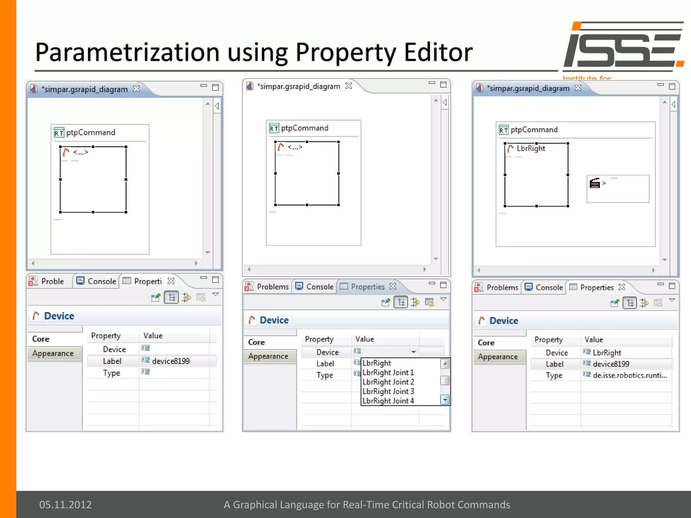Image resolution: width=691 pixels, height=518 pixels.
Task: Click restore default value icon in middle toolbar
Action: [x=430, y=303]
